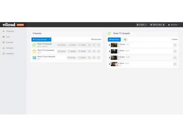Remove Drums video from playlist
Screen dimensions: 183x137
coord(175,45)
